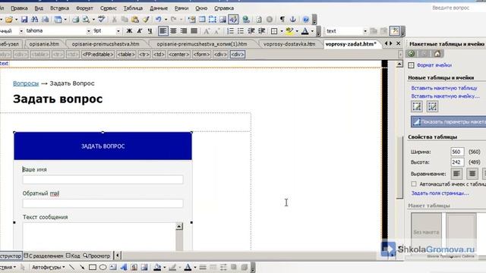The height and width of the screenshot is (273, 486).
Task: Click Показать параметры макета button
Action: [449, 121]
